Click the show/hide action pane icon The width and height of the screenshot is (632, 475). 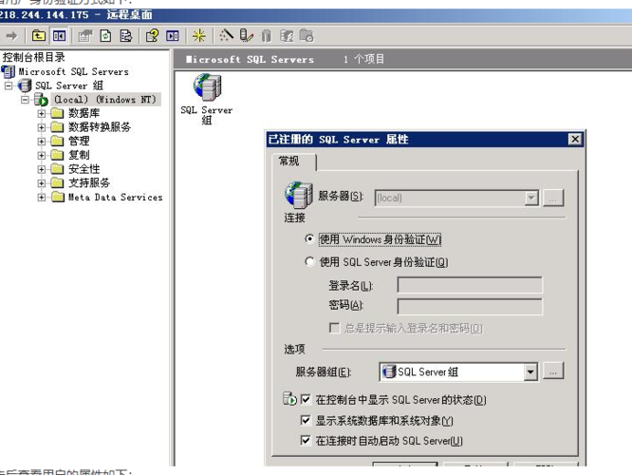coord(173,36)
